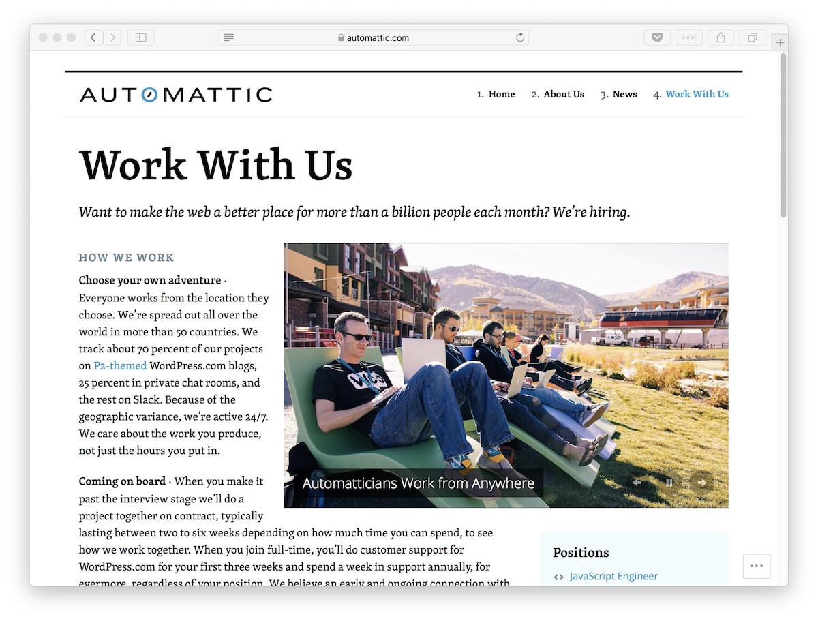Screen dimensions: 818x621
Task: Click the Positions sidebar heading
Action: (581, 552)
